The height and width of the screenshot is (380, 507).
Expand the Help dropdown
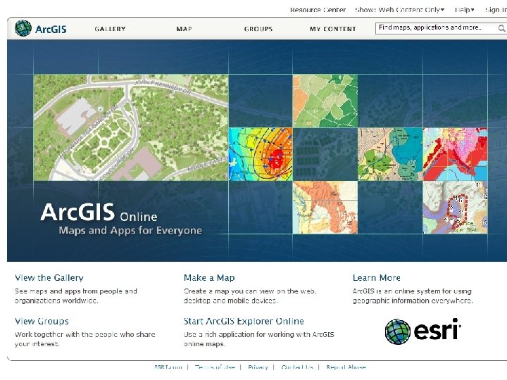(464, 10)
